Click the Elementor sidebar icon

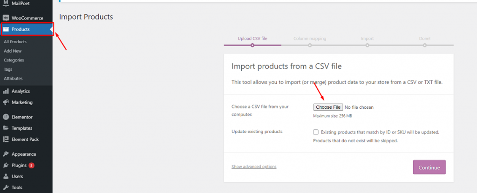coord(6,117)
